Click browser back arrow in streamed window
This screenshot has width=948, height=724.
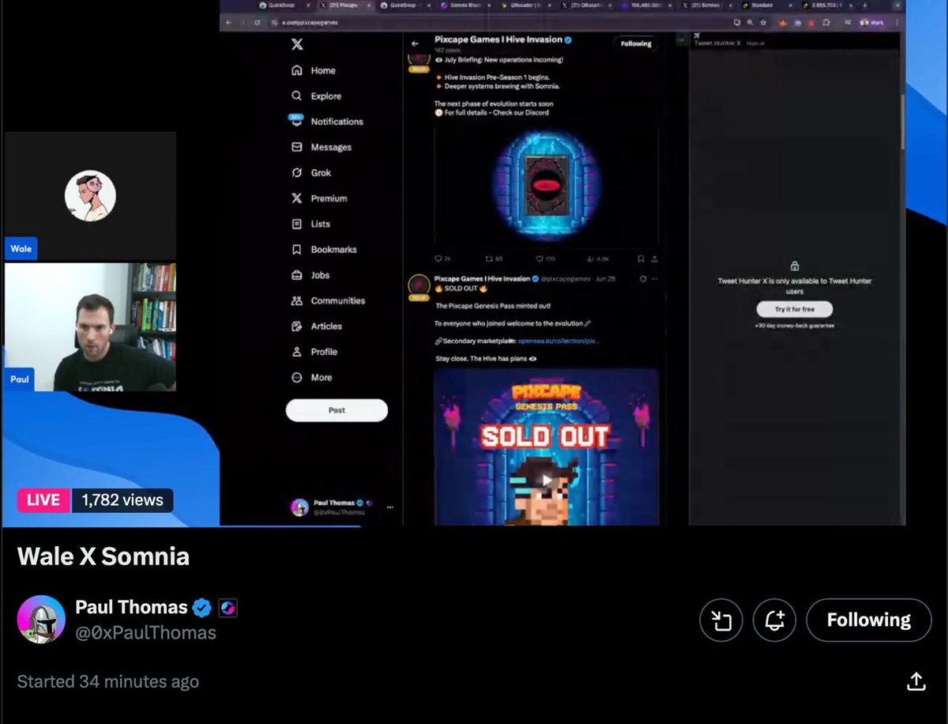coord(230,23)
